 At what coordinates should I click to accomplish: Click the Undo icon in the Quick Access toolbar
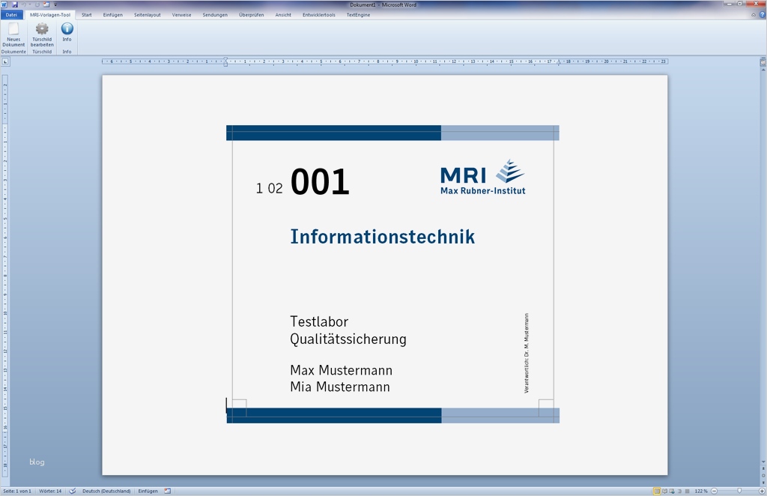(x=25, y=4)
